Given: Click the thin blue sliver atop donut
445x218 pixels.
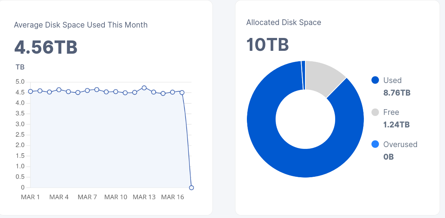Looking at the screenshot, I should pos(303,75).
